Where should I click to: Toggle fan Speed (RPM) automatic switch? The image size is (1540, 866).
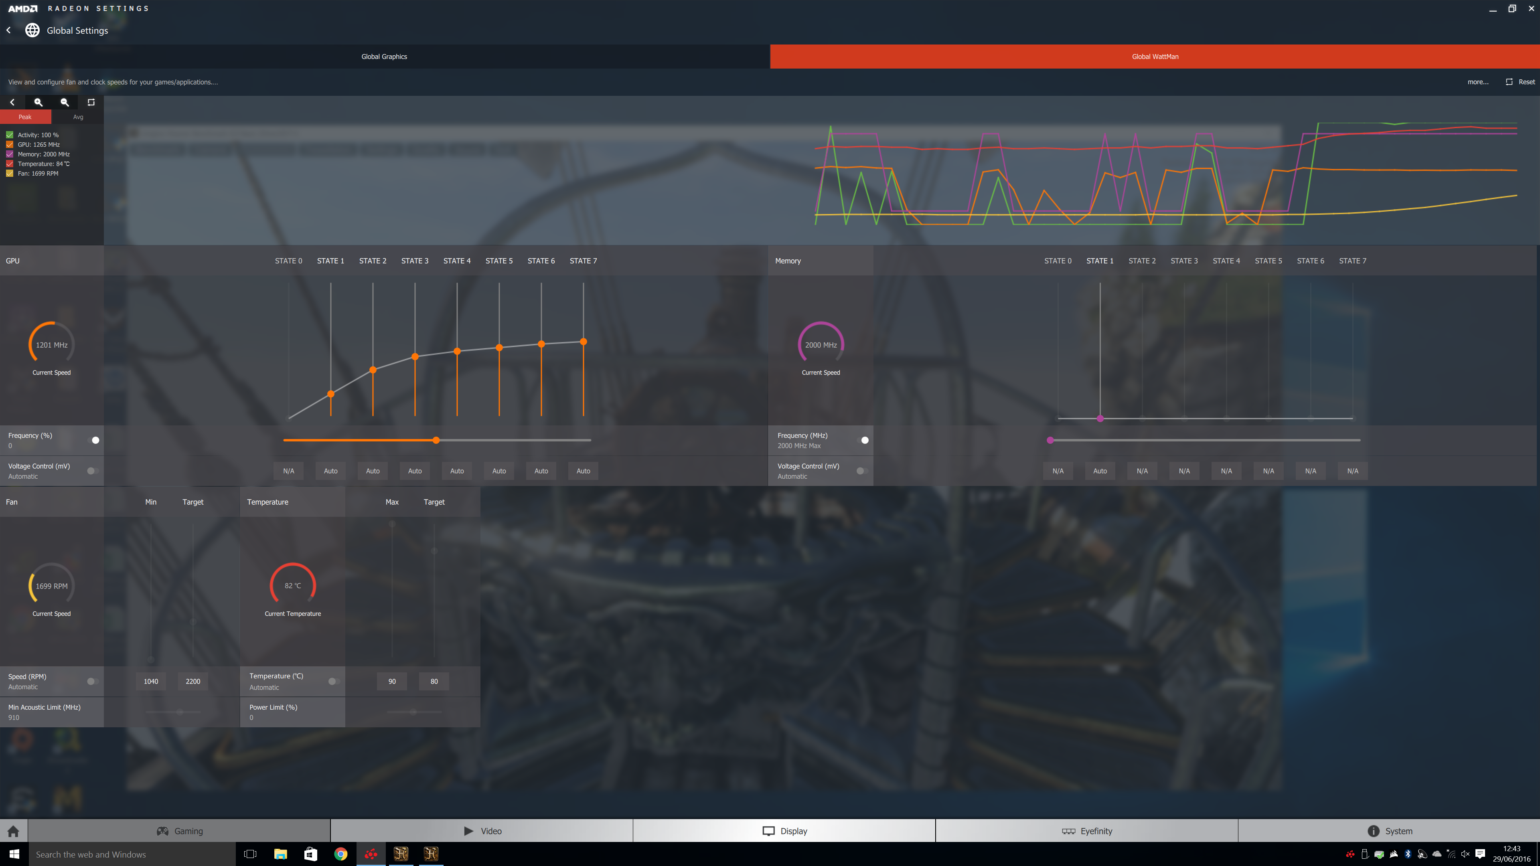[93, 681]
